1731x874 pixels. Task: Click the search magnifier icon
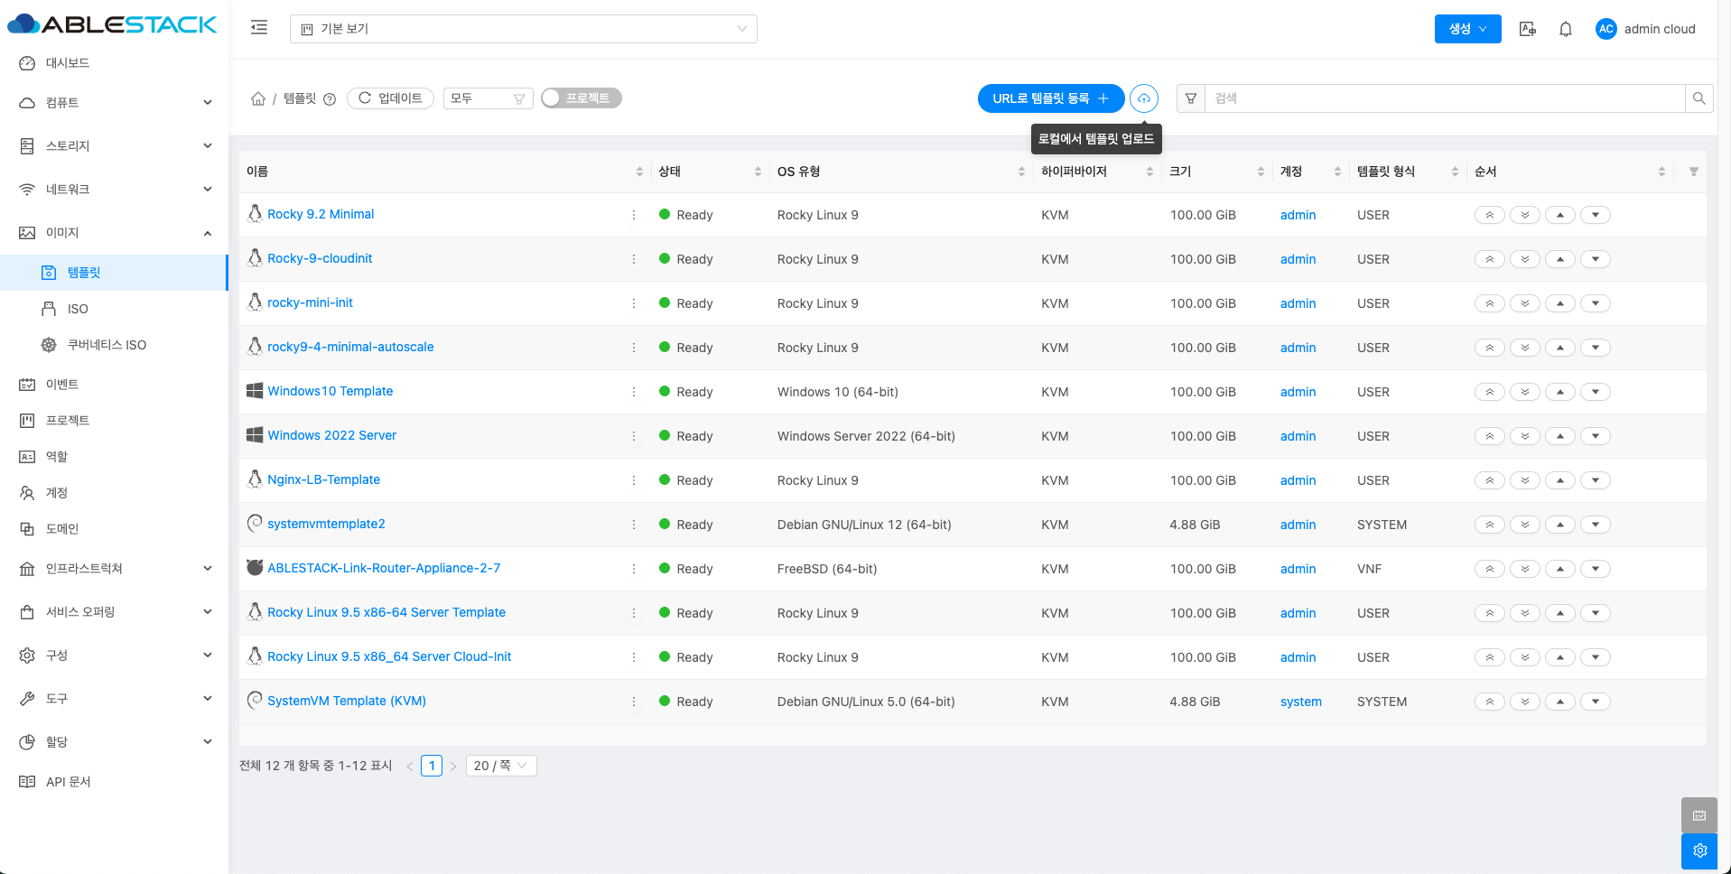click(x=1698, y=98)
